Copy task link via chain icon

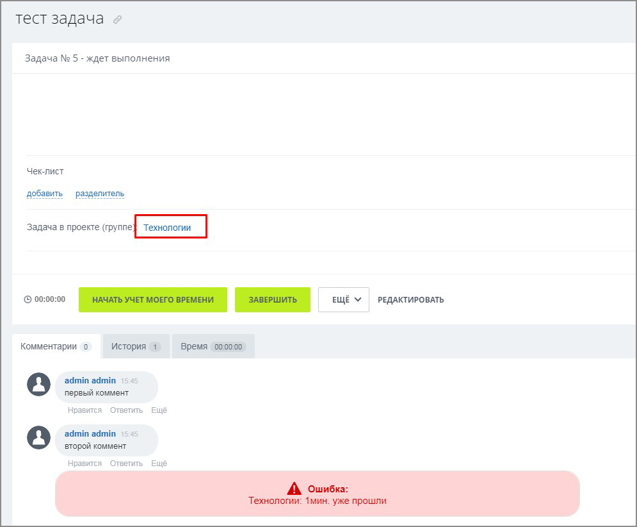(117, 19)
